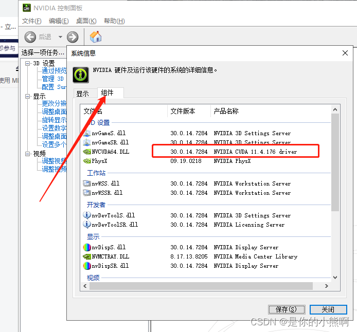Select the NVMCTRAY.DLL component icon

coord(87,256)
